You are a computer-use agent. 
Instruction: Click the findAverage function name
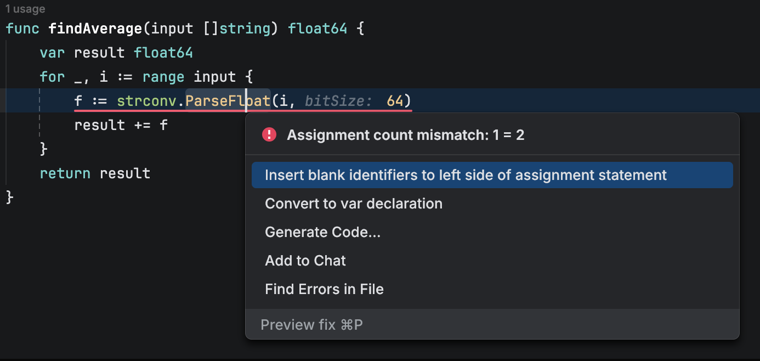(x=95, y=29)
